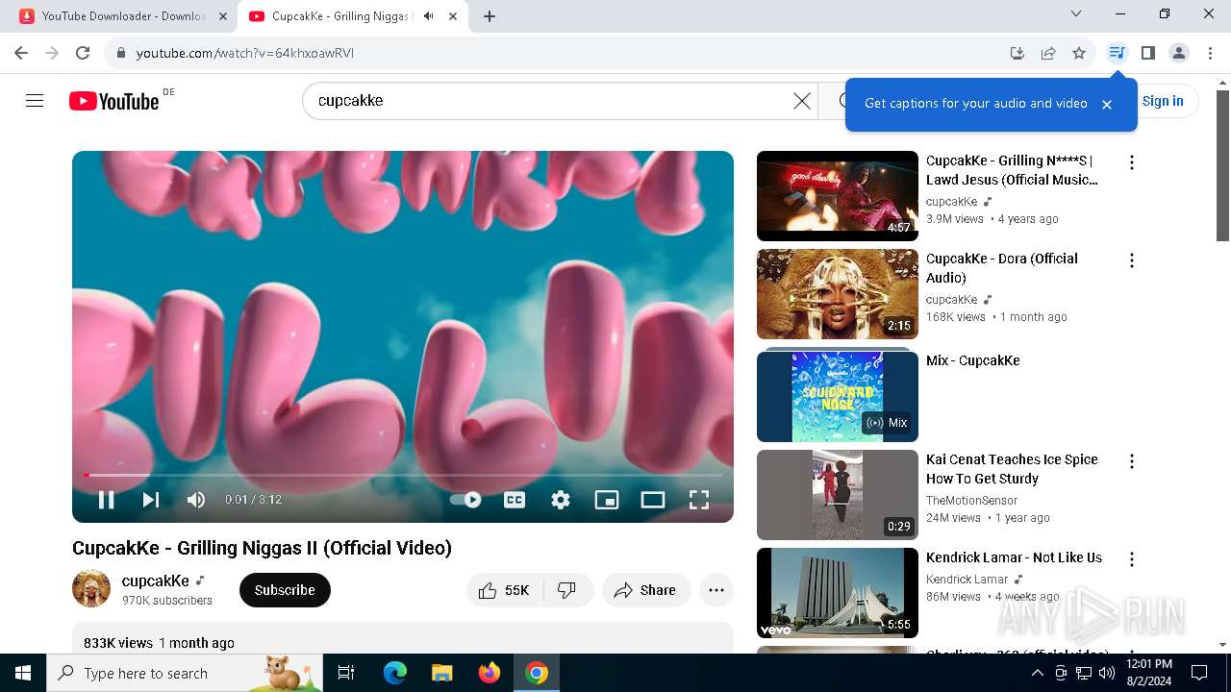Toggle closed captions in player
1231x692 pixels.
(515, 500)
